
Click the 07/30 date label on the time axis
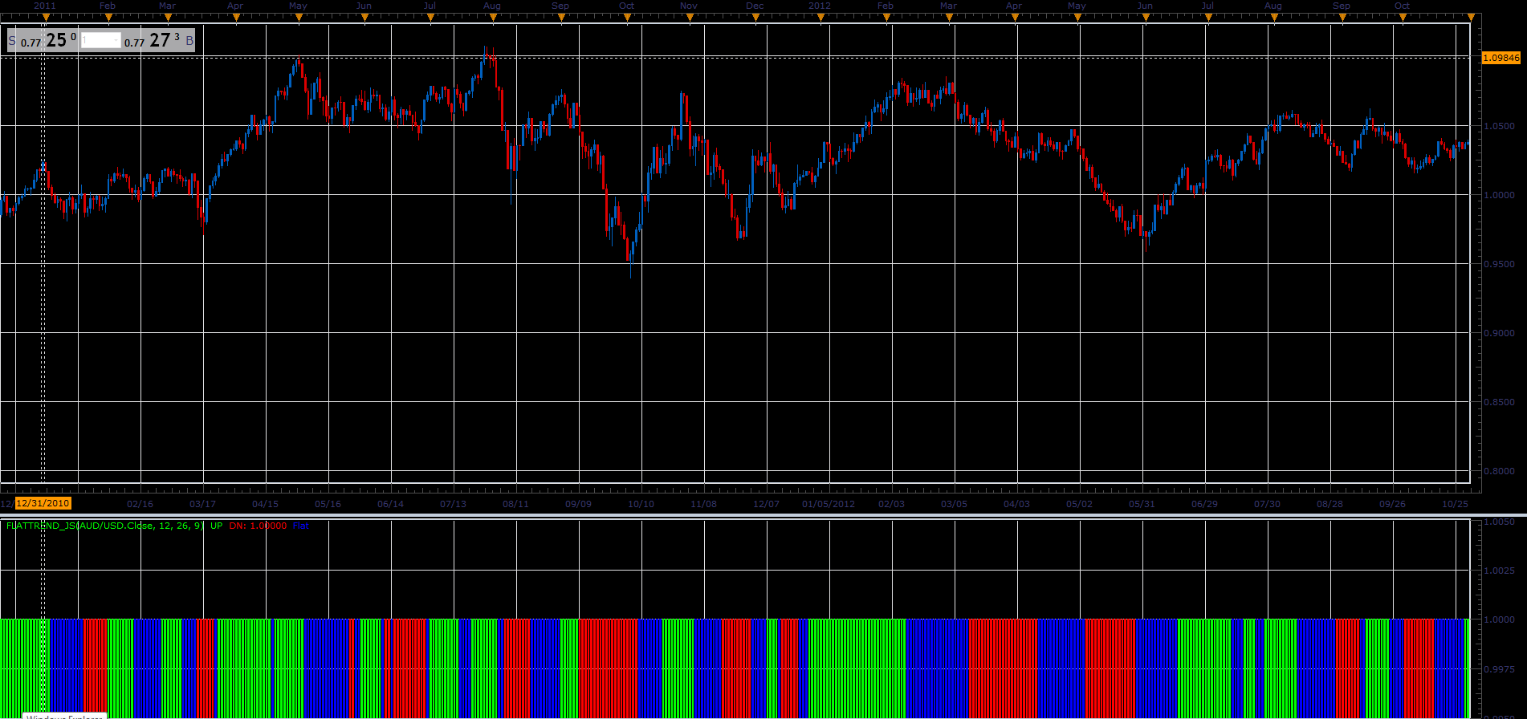[1267, 504]
